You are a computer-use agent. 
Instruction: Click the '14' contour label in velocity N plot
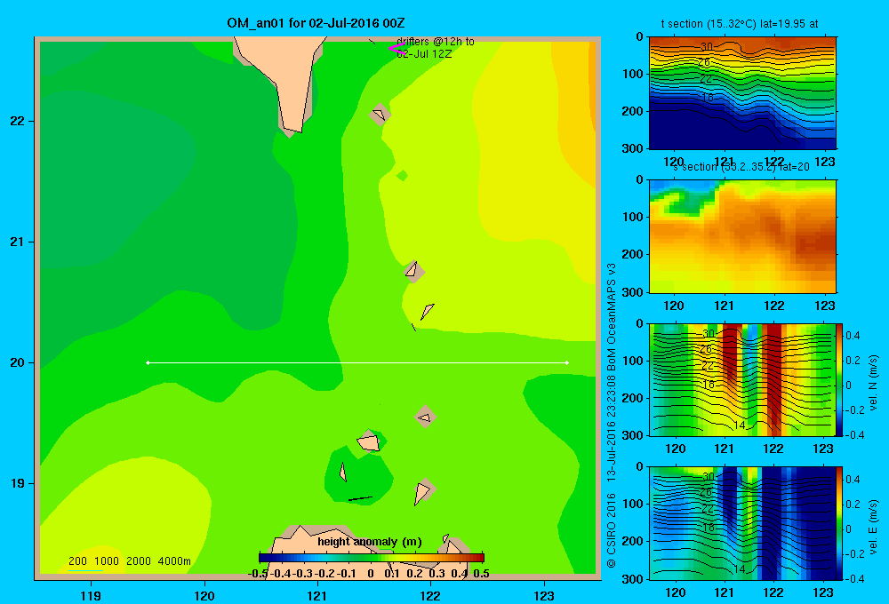pyautogui.click(x=740, y=425)
